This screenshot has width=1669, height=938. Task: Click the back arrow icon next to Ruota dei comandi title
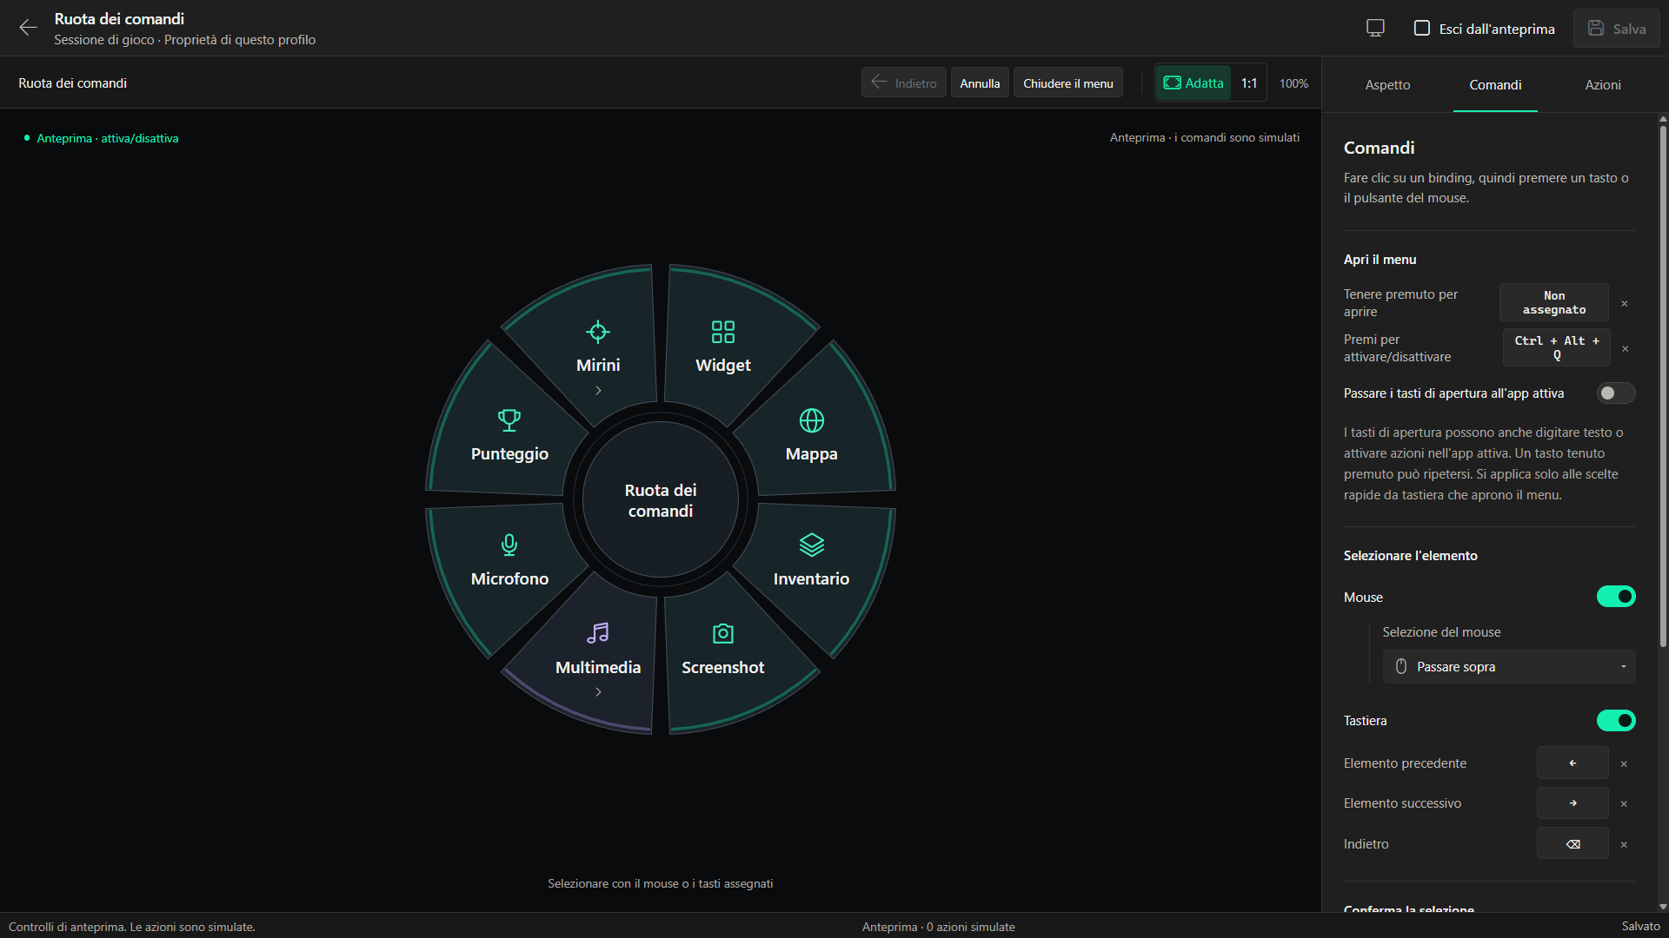click(x=28, y=28)
